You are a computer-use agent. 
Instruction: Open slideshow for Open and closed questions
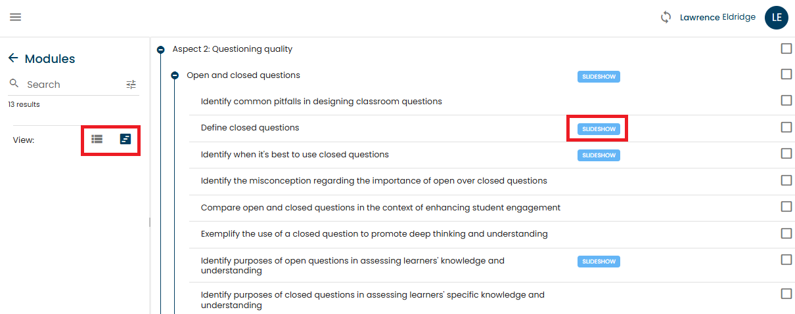point(599,77)
